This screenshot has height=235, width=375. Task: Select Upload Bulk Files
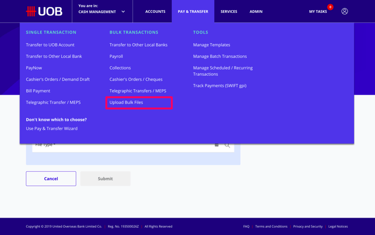point(126,102)
